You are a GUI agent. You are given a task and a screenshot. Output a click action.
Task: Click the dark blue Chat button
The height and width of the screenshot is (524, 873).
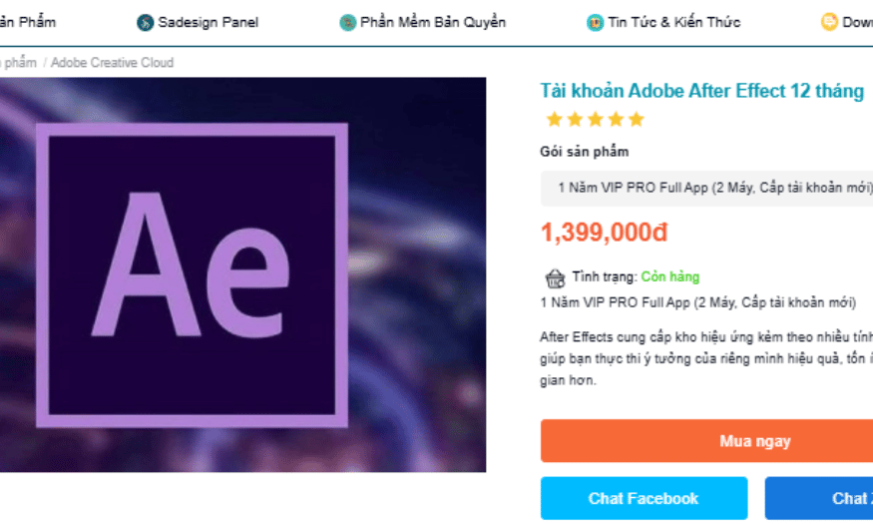pos(819,498)
